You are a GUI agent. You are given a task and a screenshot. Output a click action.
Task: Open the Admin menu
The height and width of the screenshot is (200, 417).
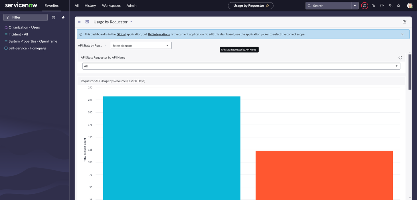pos(131,5)
